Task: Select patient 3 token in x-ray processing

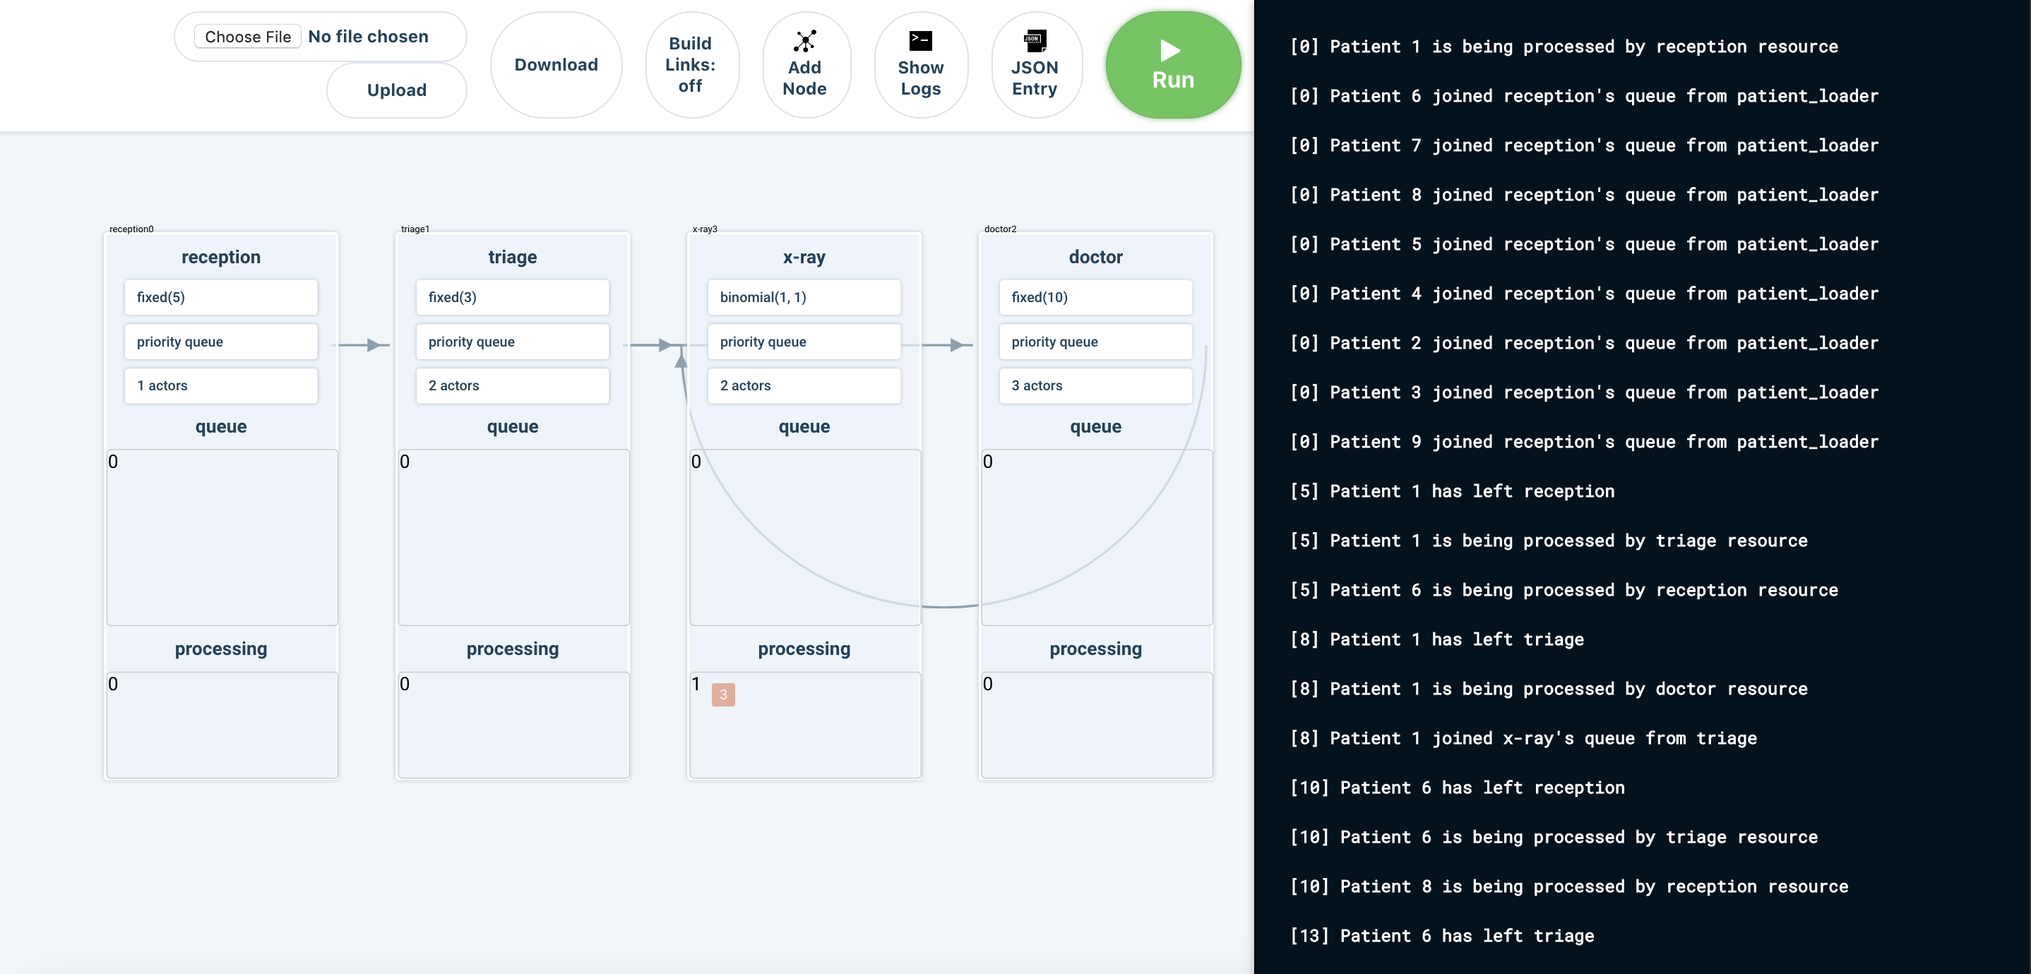Action: (x=722, y=695)
